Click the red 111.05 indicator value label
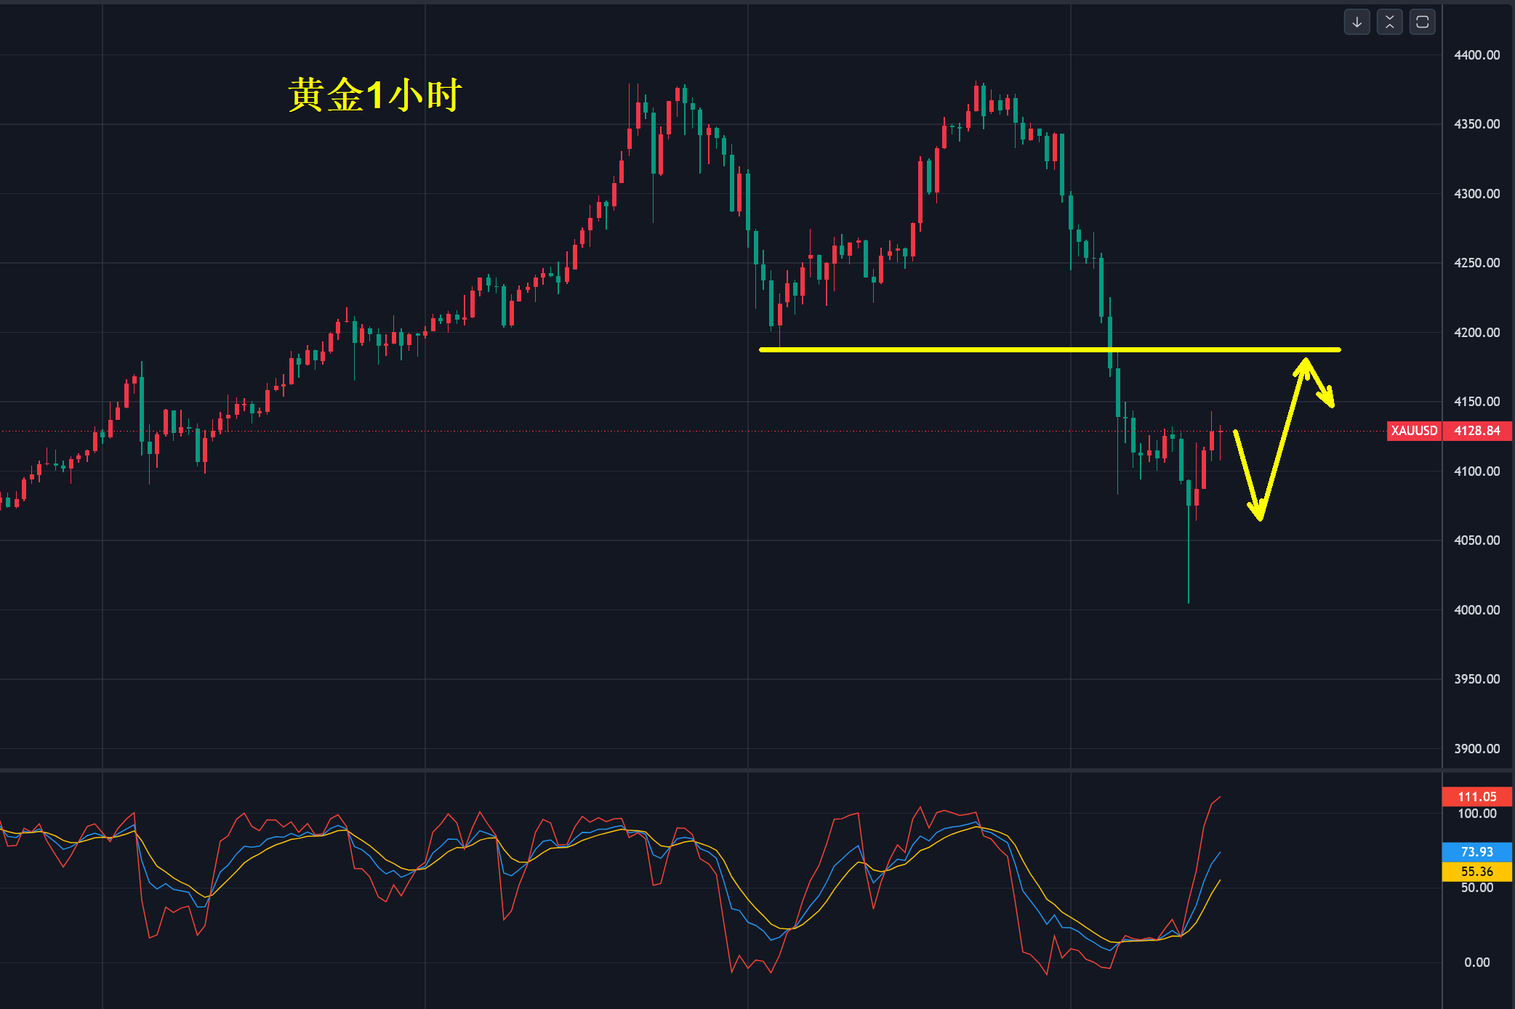The image size is (1515, 1009). tap(1476, 797)
